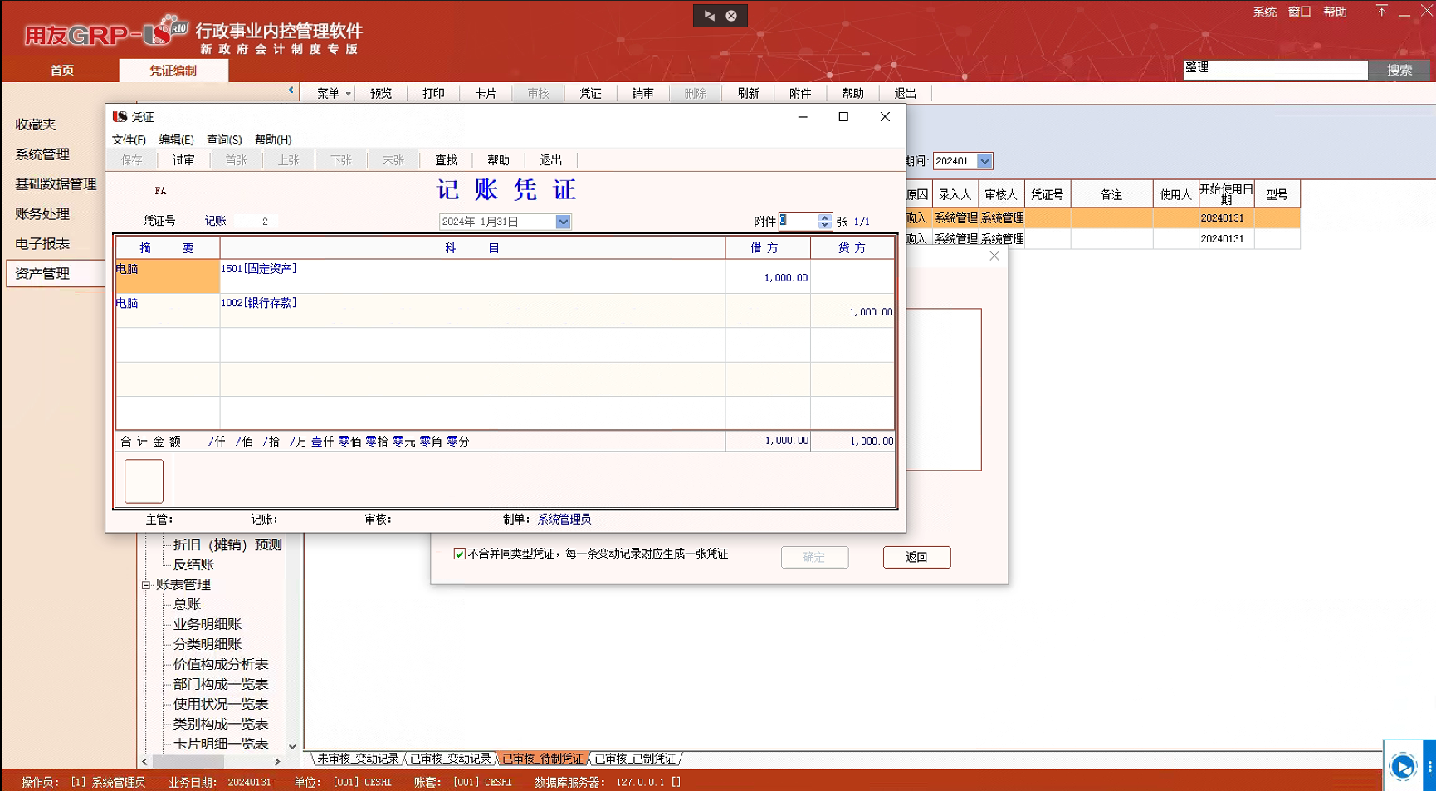1436x791 pixels.
Task: Close the small background dialog with X
Action: tap(994, 256)
